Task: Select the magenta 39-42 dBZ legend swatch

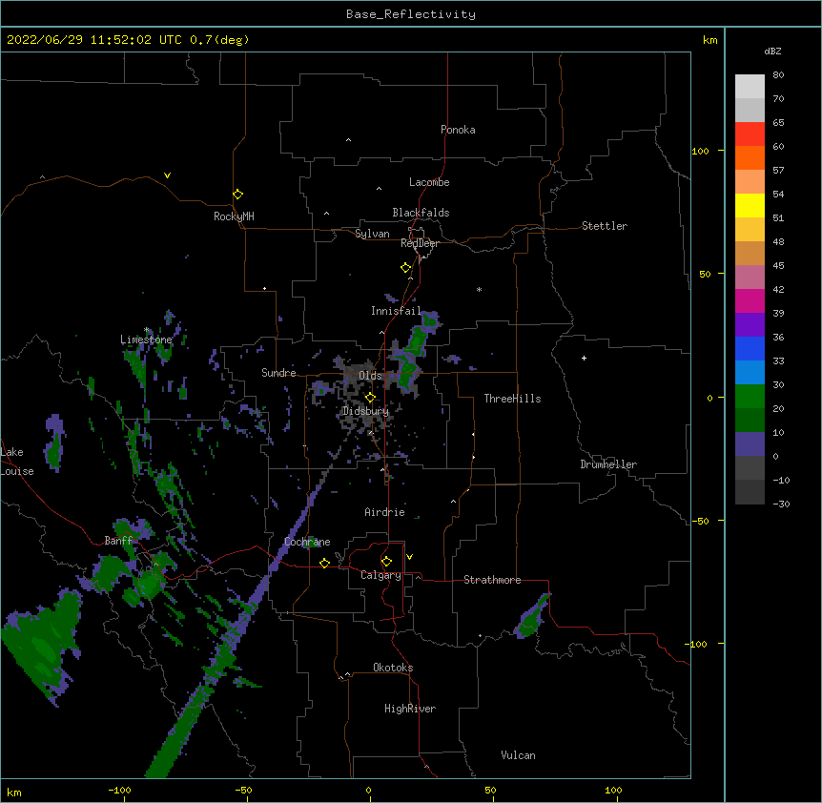Action: click(x=750, y=300)
